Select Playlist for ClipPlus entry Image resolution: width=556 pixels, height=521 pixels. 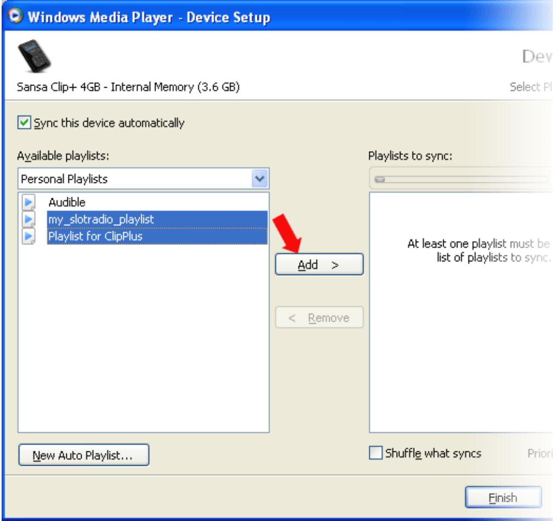157,236
